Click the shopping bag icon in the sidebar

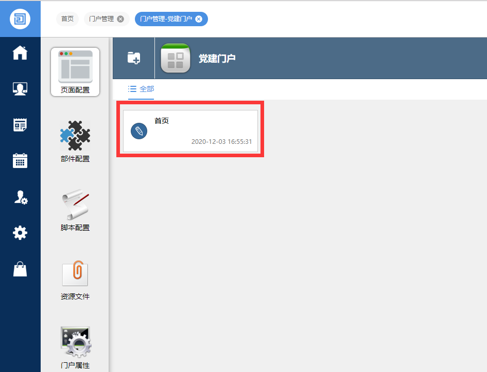[x=20, y=269]
